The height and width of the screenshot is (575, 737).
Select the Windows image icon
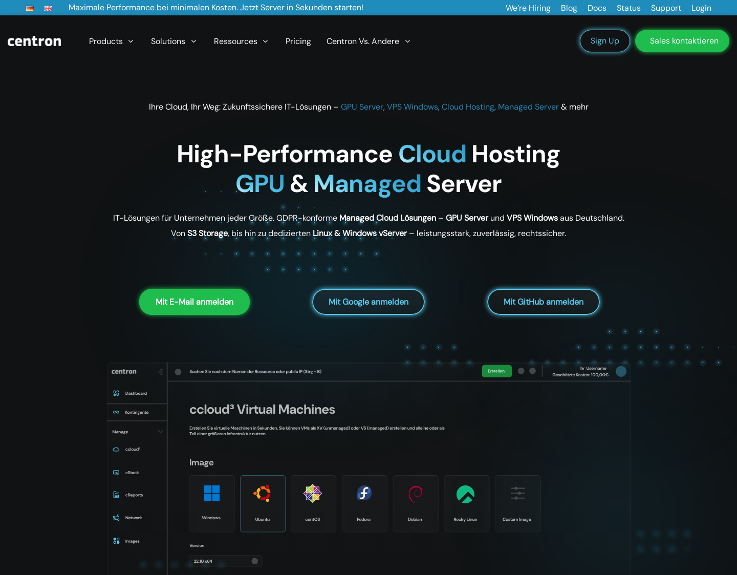[x=212, y=494]
